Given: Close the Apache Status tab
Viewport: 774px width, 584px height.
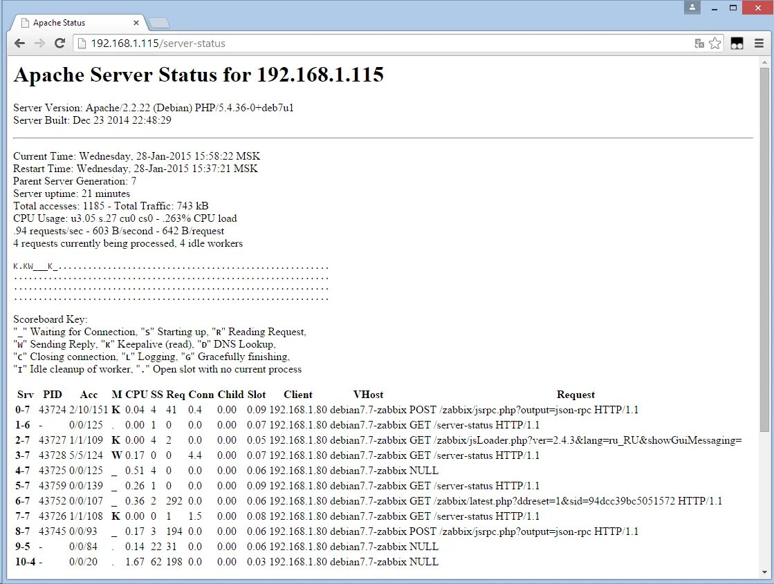Looking at the screenshot, I should (x=136, y=23).
